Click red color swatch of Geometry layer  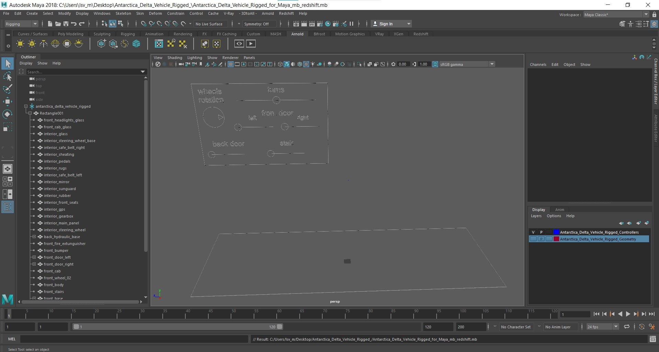point(556,239)
